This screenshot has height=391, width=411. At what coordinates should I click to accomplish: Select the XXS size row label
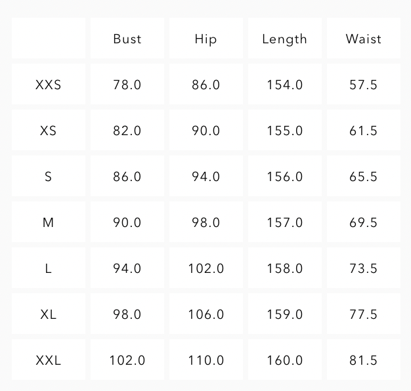[48, 85]
